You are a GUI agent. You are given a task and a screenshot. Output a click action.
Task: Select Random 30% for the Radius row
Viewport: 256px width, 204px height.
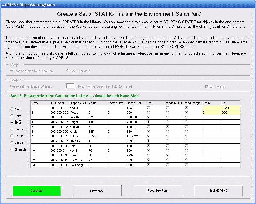(167, 127)
